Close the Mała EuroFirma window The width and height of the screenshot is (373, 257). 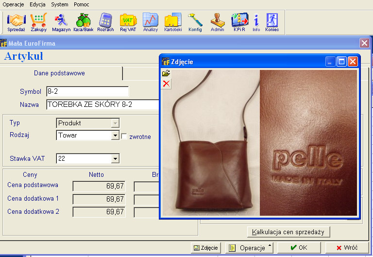(x=364, y=43)
